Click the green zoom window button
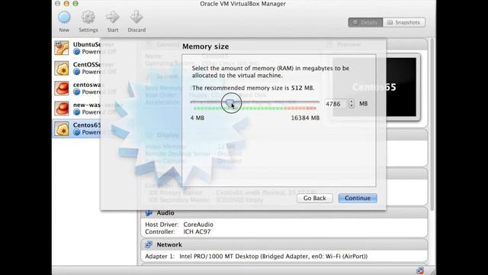 point(75,3)
